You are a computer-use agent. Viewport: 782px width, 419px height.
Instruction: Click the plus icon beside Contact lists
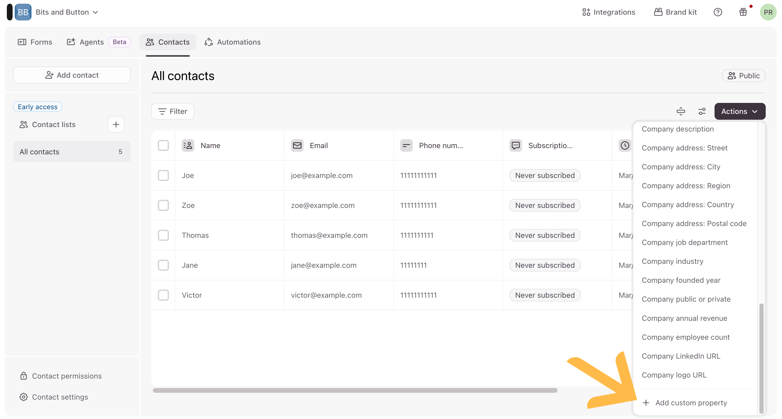[116, 124]
